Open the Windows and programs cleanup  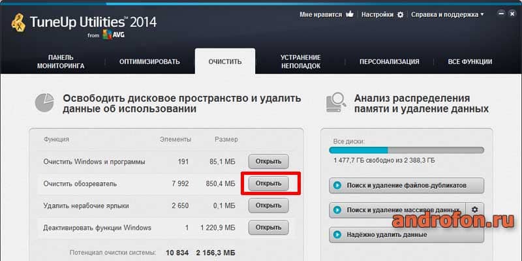(x=268, y=161)
